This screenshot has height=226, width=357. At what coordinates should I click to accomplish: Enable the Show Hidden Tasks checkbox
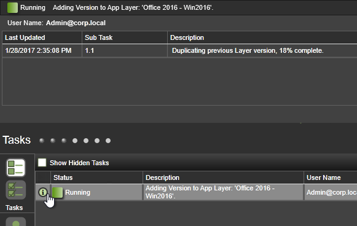point(42,163)
